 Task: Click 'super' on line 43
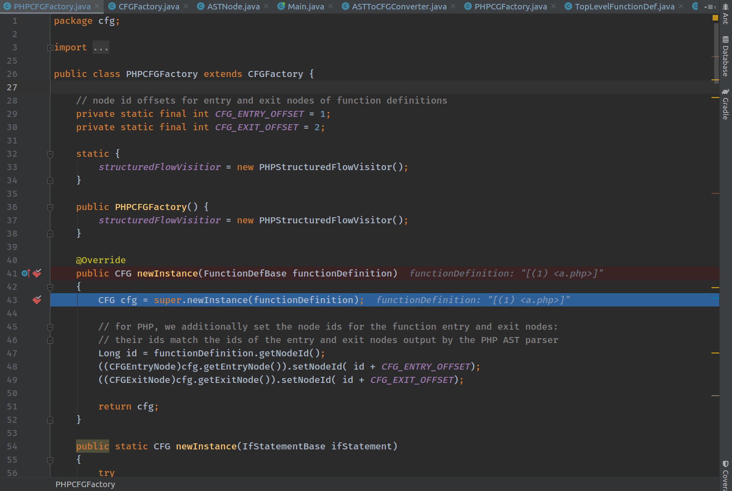coord(168,300)
